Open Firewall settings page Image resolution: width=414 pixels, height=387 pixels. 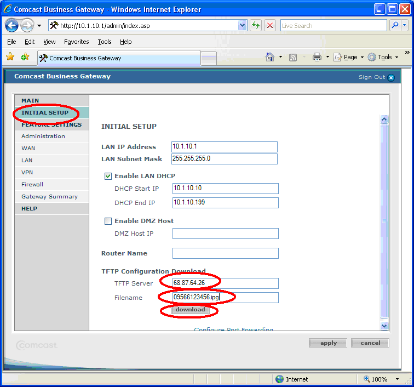click(x=51, y=184)
